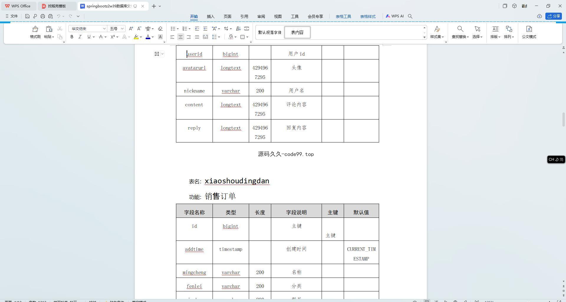Click the paragraph shading fill button
The image size is (566, 302).
tap(231, 37)
